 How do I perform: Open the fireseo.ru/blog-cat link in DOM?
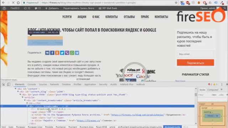pos(138,115)
